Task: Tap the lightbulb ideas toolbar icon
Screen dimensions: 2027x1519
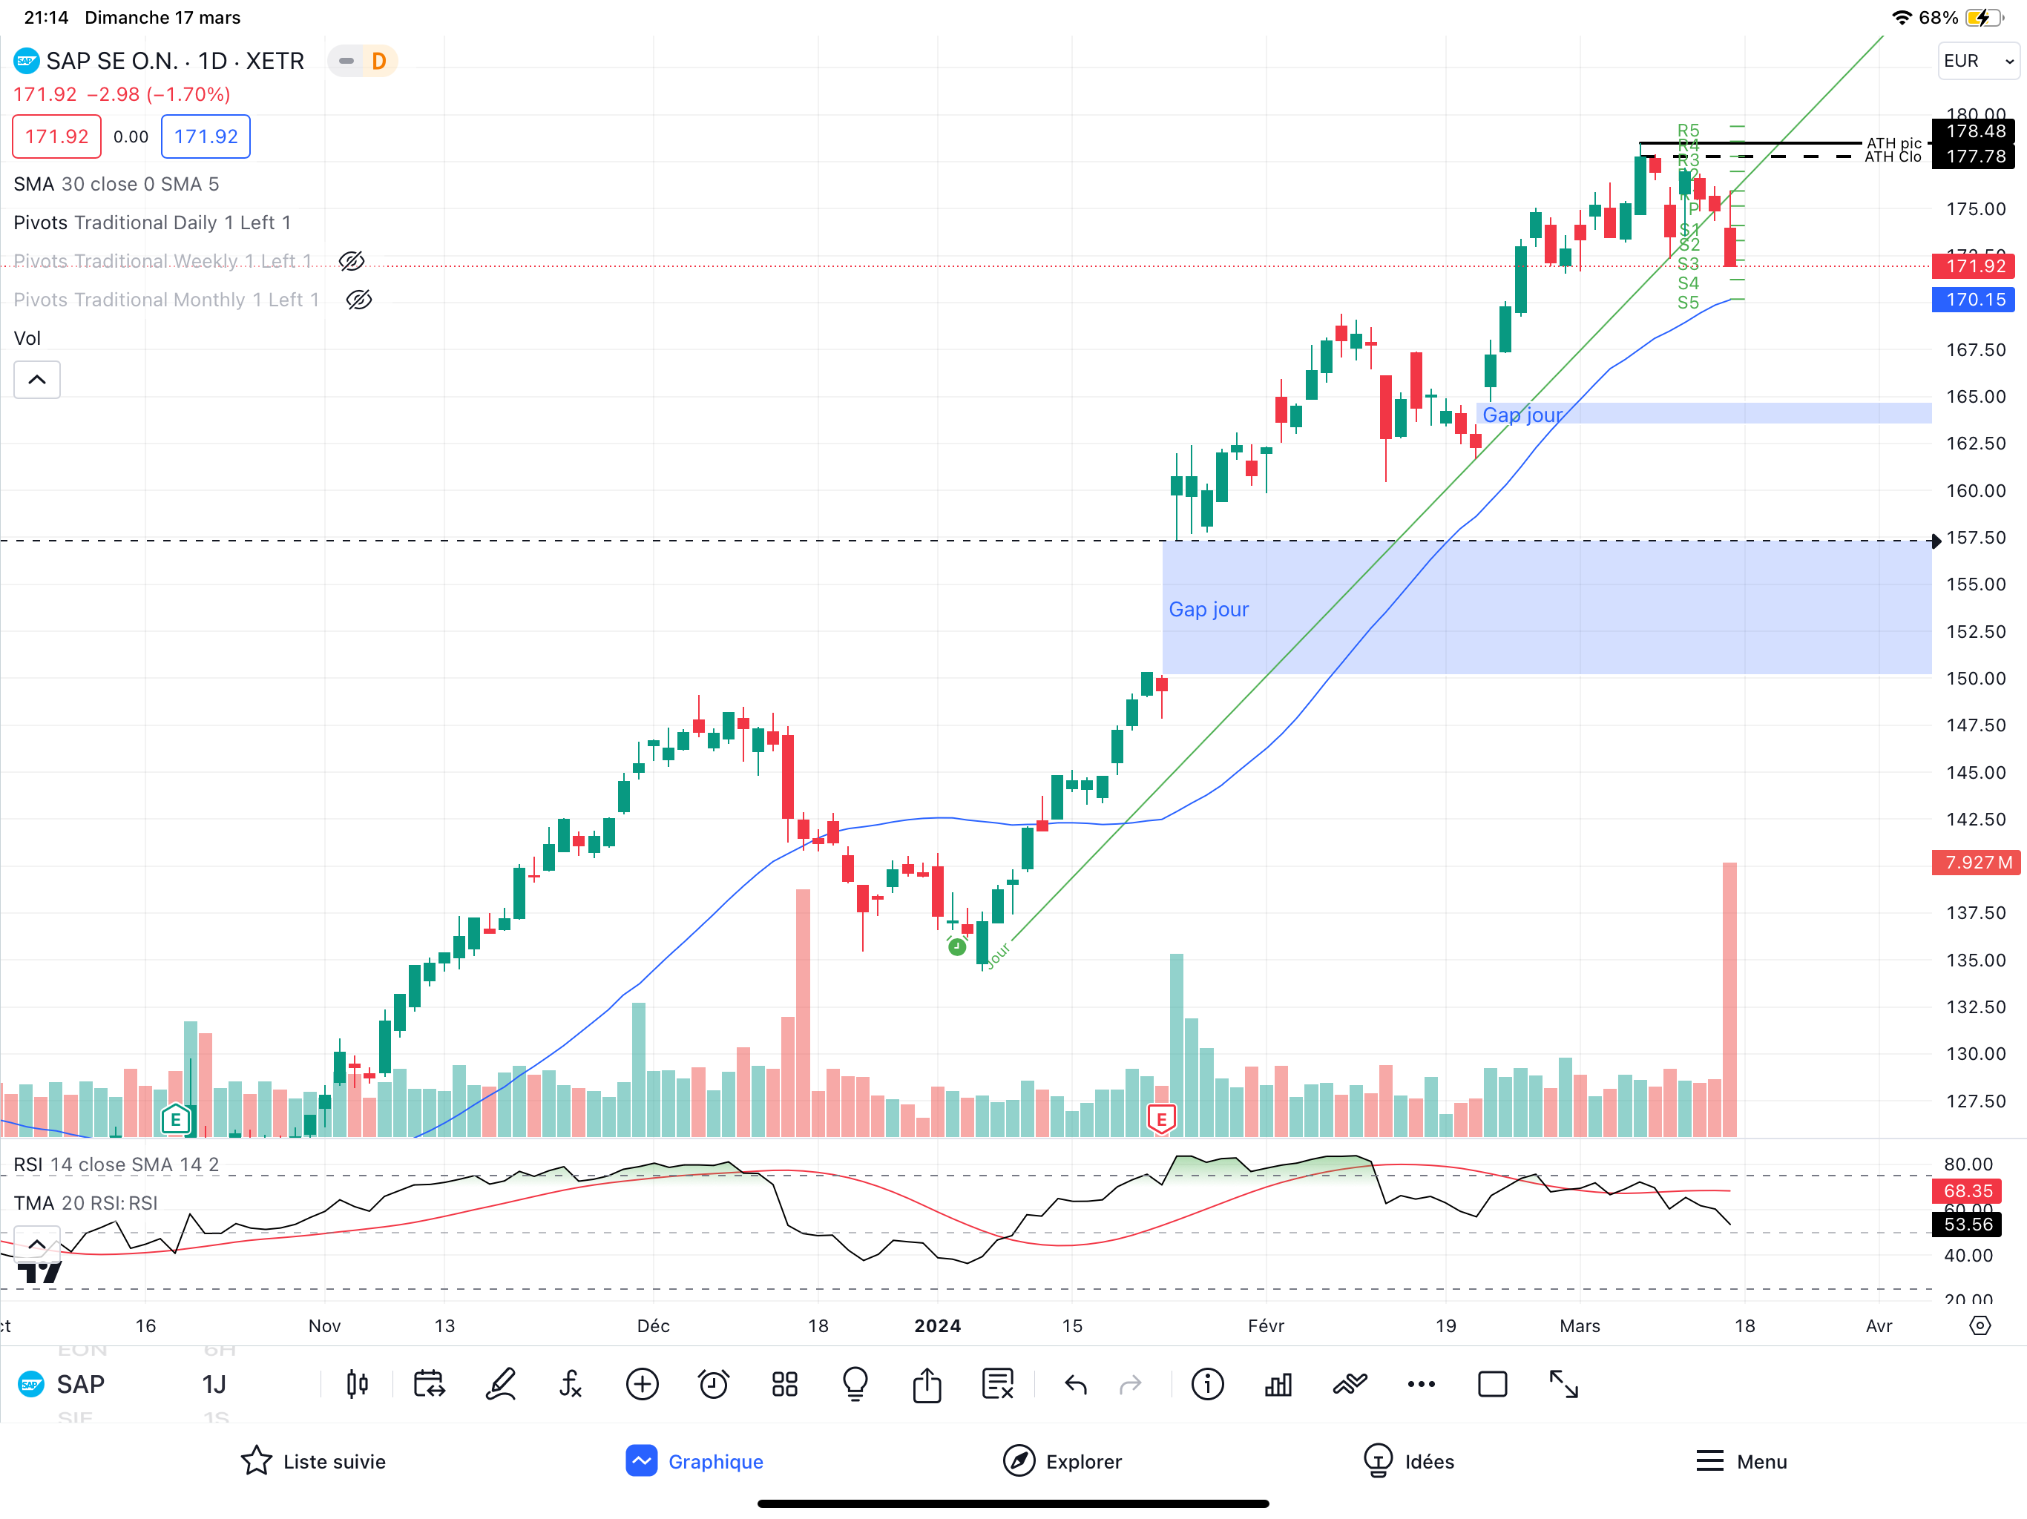Action: (855, 1384)
